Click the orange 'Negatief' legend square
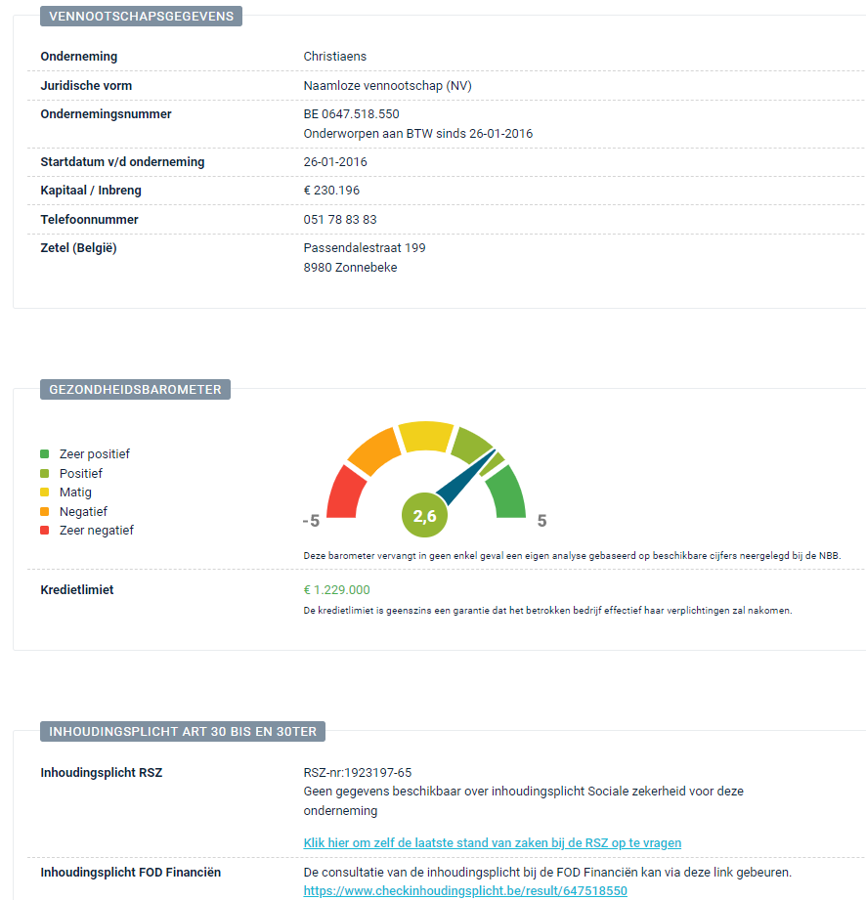Image resolution: width=866 pixels, height=900 pixels. point(45,511)
